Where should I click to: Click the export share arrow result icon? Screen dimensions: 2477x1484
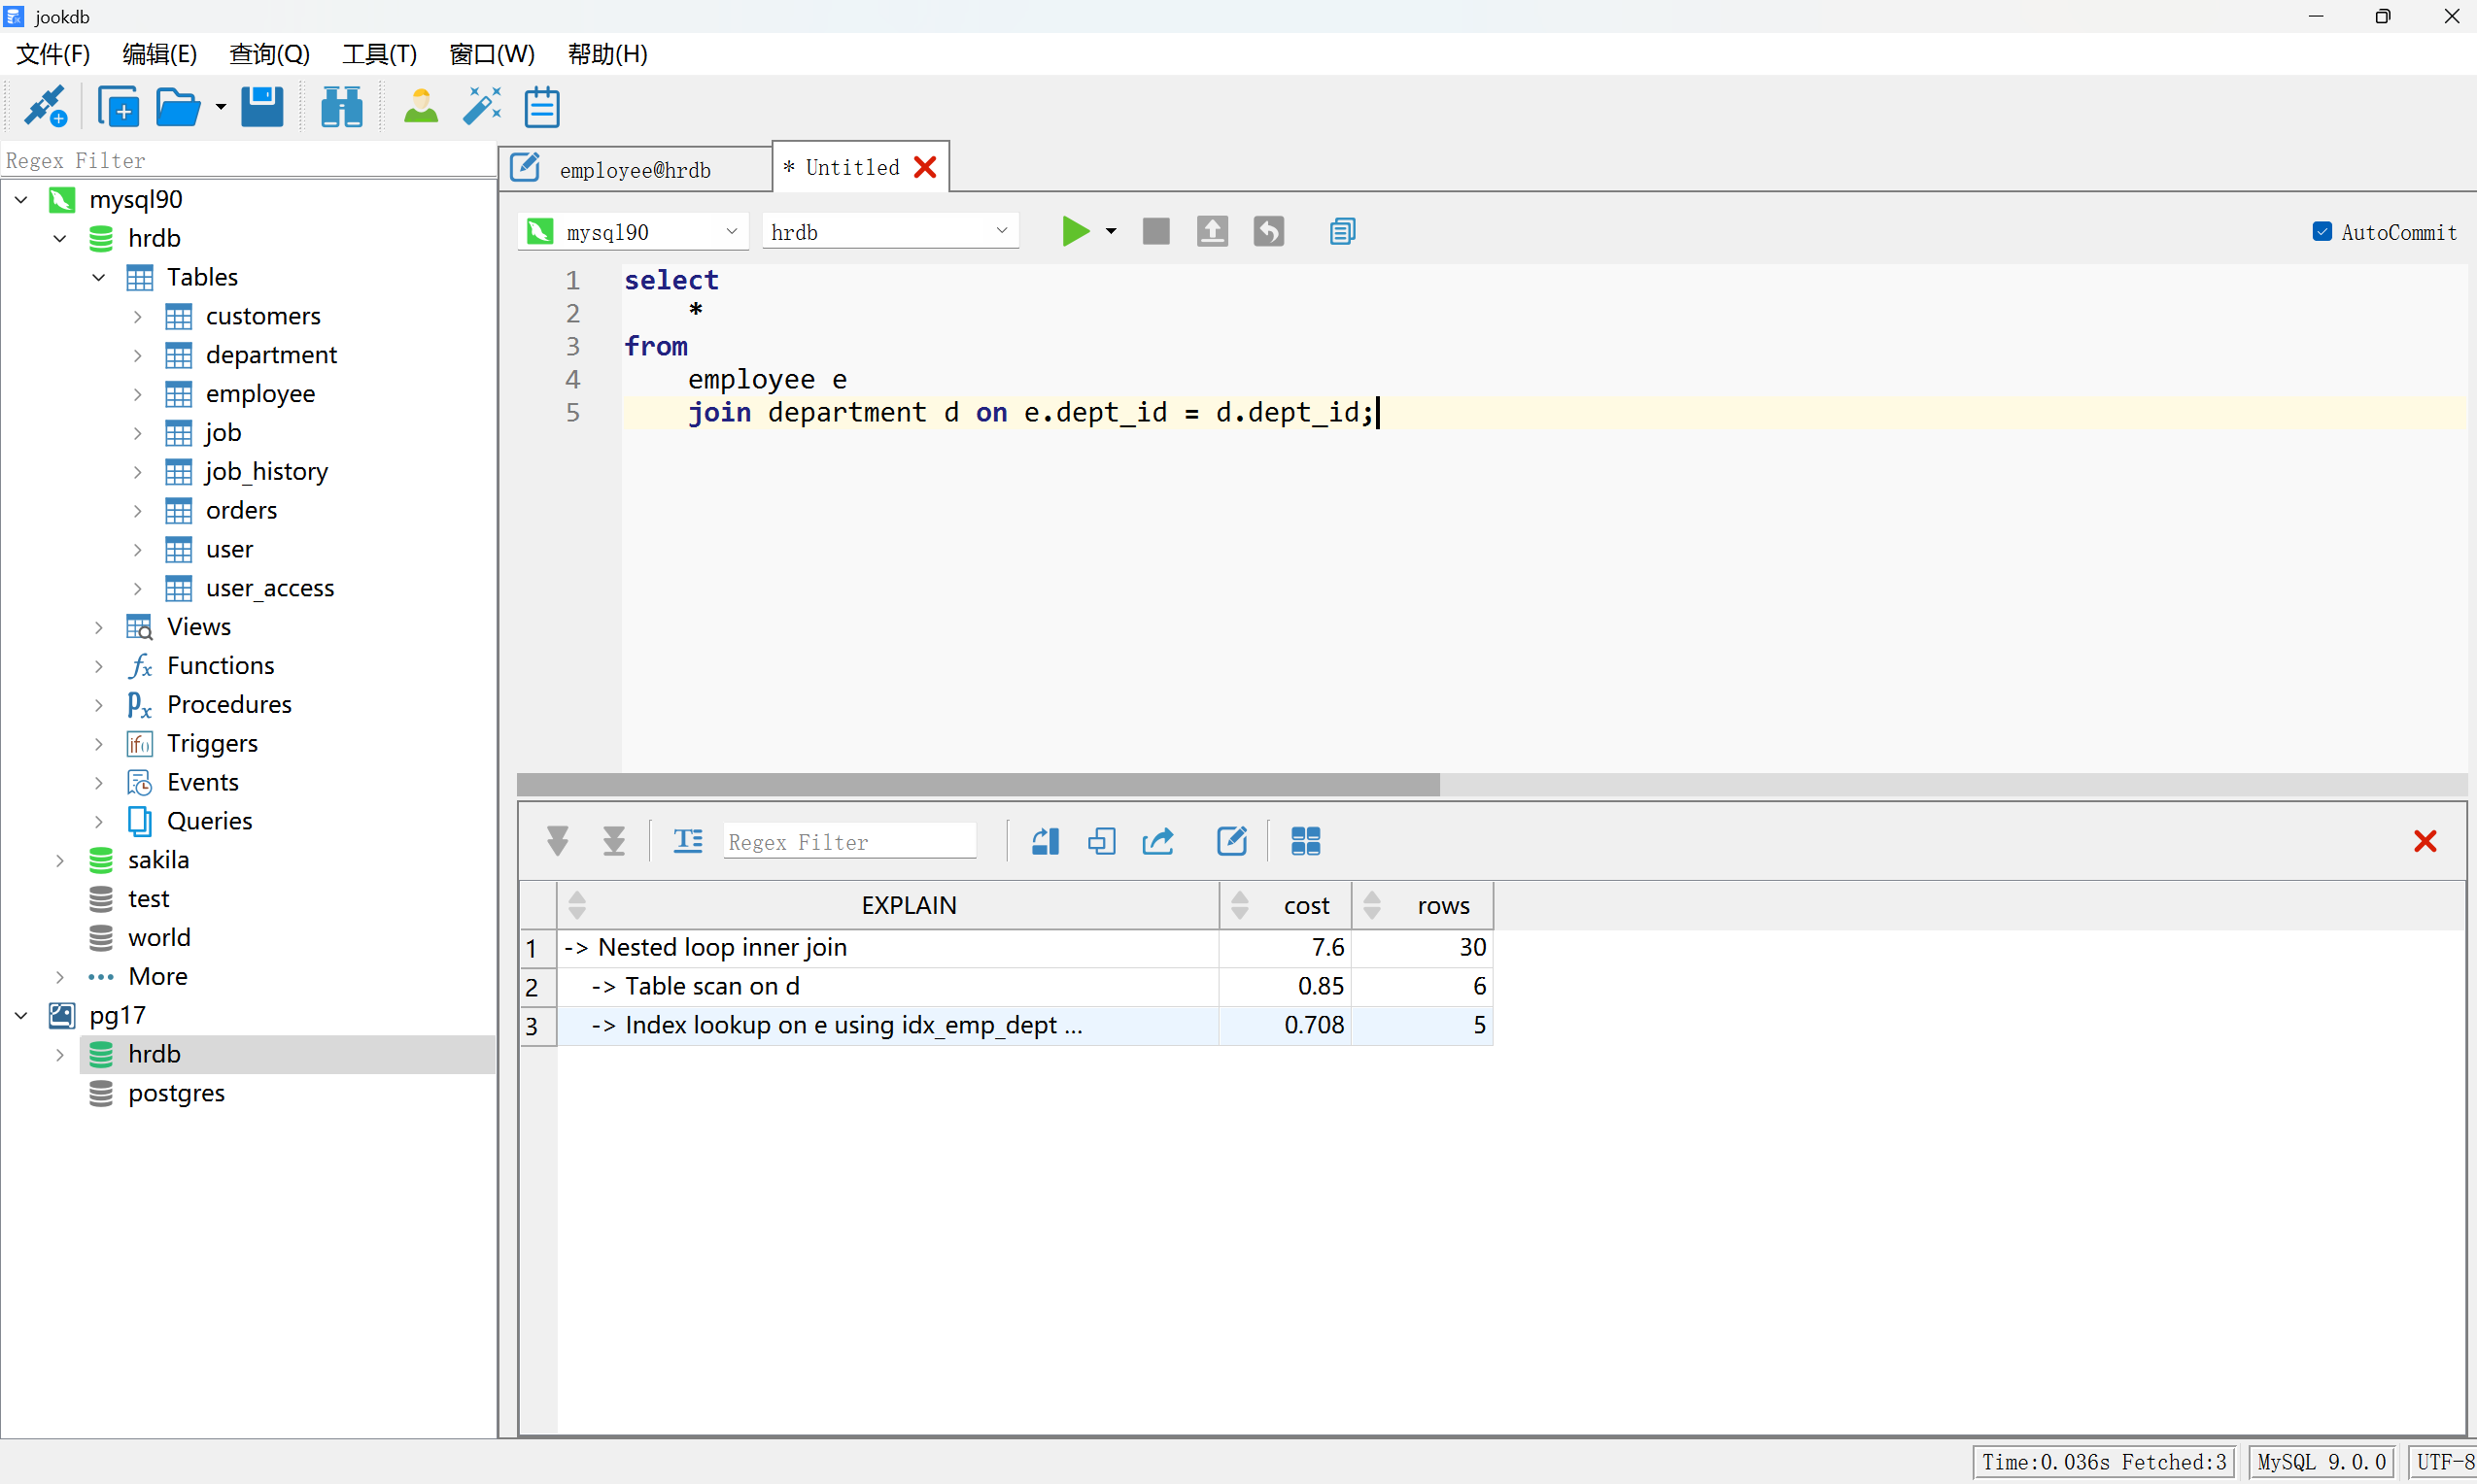[1157, 841]
